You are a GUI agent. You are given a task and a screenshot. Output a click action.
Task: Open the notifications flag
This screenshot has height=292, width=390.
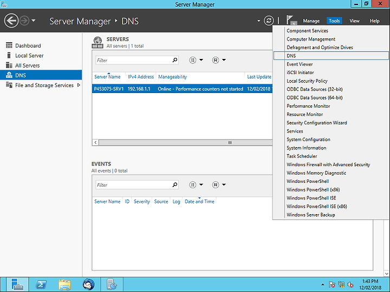(x=290, y=20)
